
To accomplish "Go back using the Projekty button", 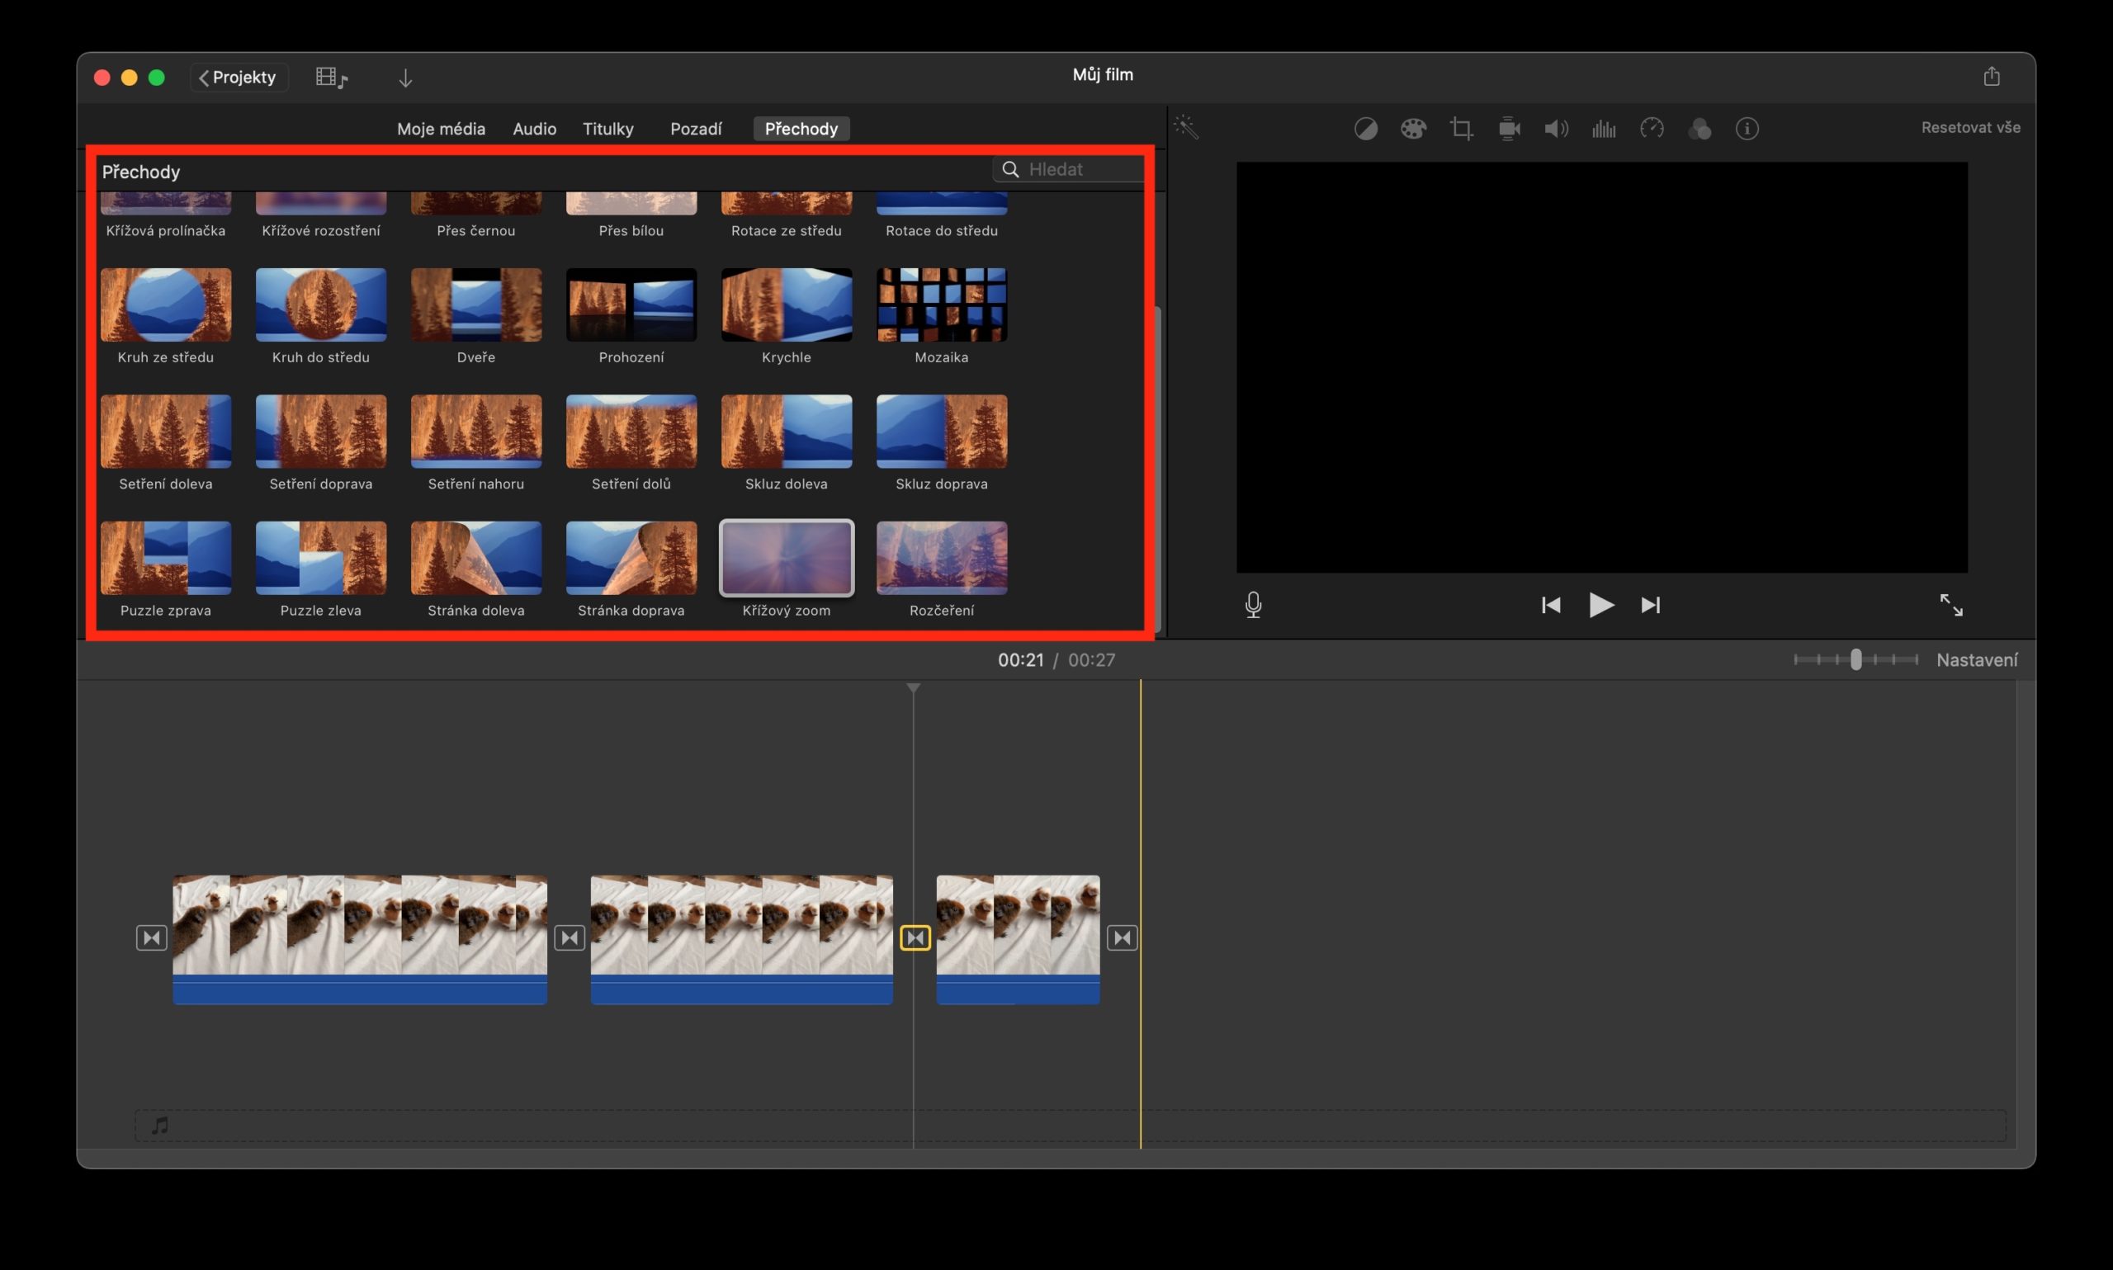I will click(x=238, y=77).
